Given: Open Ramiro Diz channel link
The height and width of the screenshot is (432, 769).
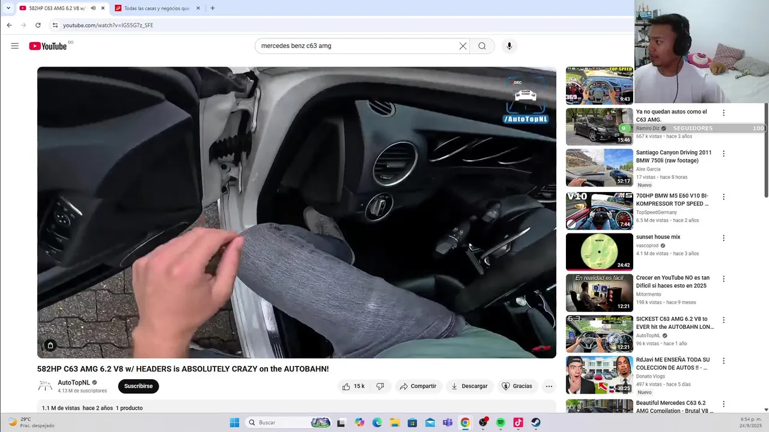Looking at the screenshot, I should point(648,128).
